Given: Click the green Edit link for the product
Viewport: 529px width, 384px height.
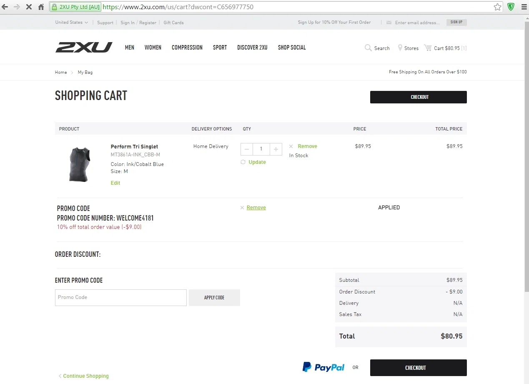Looking at the screenshot, I should click(115, 183).
